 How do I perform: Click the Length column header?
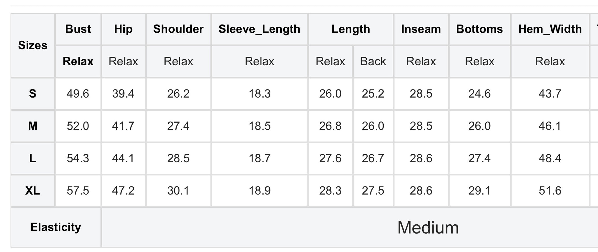click(x=351, y=29)
